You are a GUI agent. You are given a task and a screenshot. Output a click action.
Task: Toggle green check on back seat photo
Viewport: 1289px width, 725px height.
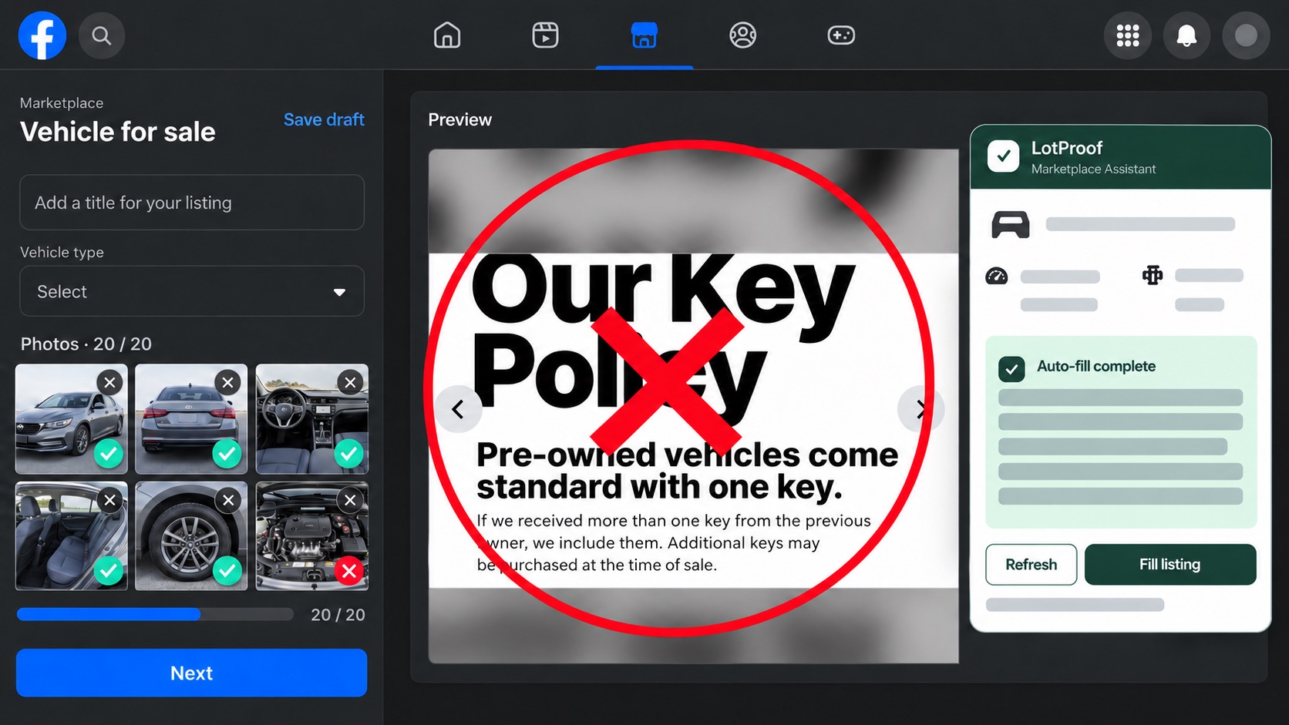click(x=109, y=571)
